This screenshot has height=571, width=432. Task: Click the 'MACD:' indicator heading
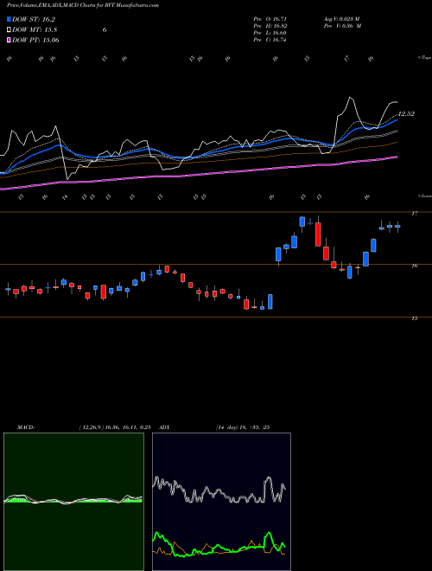click(26, 427)
